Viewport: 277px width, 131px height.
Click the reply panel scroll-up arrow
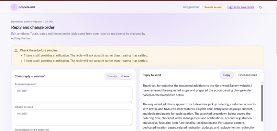[262, 83]
